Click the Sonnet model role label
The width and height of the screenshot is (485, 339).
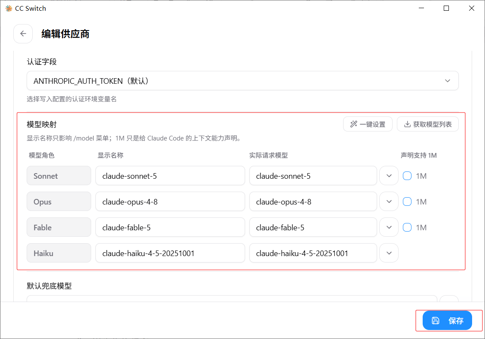click(x=59, y=176)
